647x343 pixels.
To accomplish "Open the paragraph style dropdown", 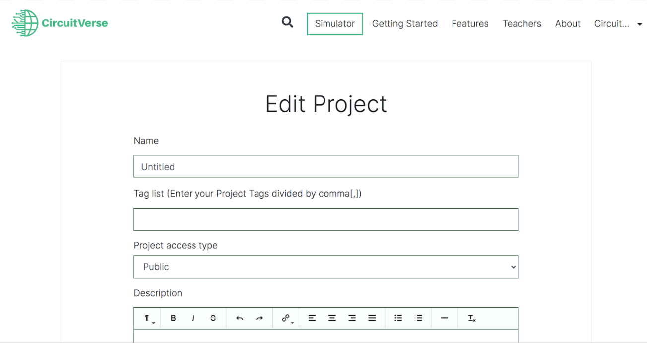I will pyautogui.click(x=149, y=319).
